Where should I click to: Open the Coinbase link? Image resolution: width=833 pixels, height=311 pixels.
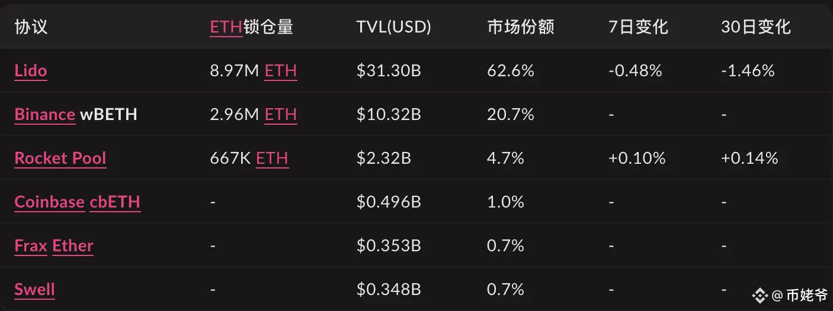(x=50, y=202)
